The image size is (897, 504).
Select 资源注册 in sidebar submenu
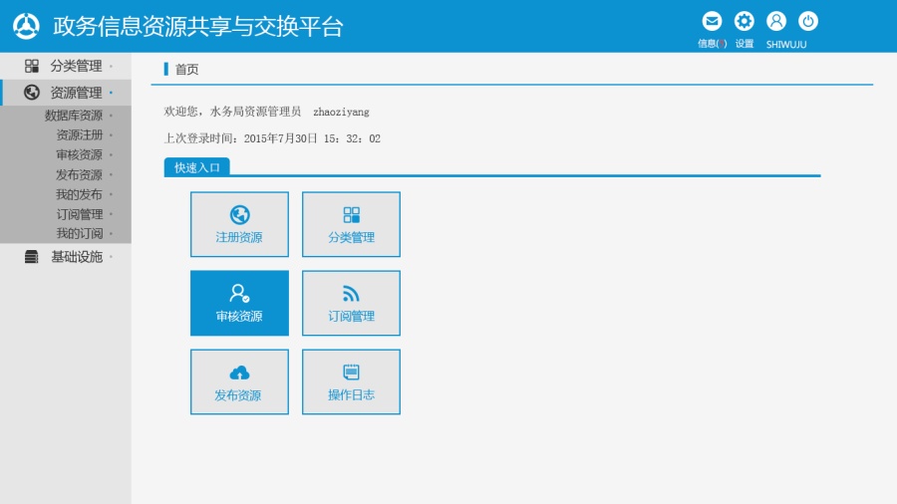pyautogui.click(x=80, y=134)
